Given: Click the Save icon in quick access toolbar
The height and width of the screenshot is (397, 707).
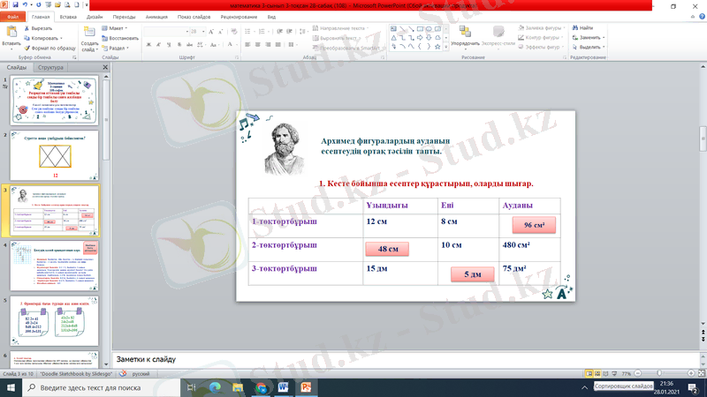Looking at the screenshot, I should pos(14,5).
